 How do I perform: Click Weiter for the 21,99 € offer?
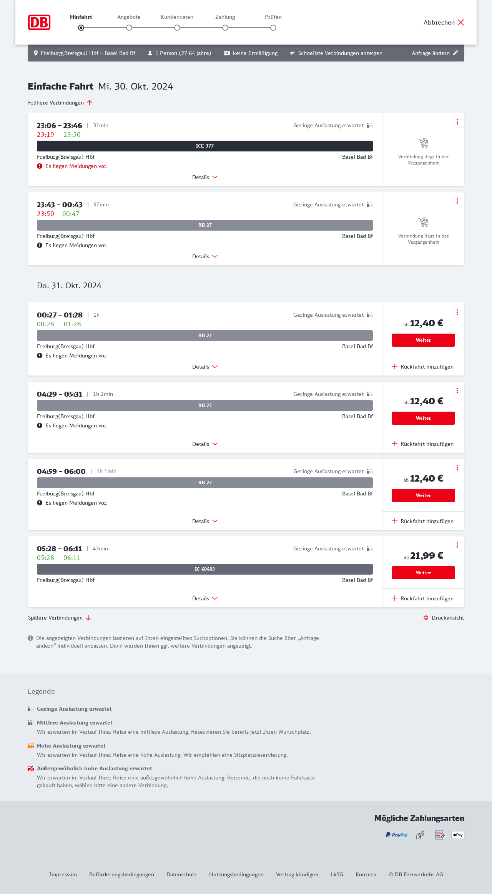coord(423,573)
